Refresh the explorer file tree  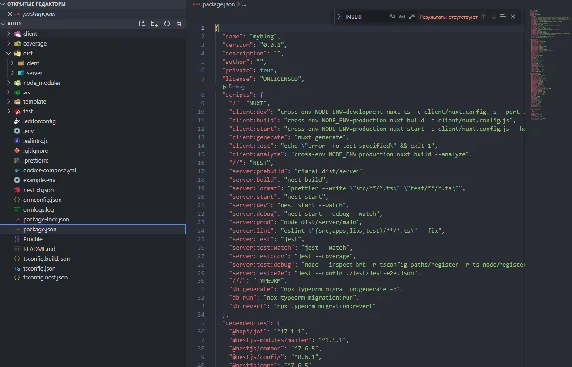pos(167,24)
